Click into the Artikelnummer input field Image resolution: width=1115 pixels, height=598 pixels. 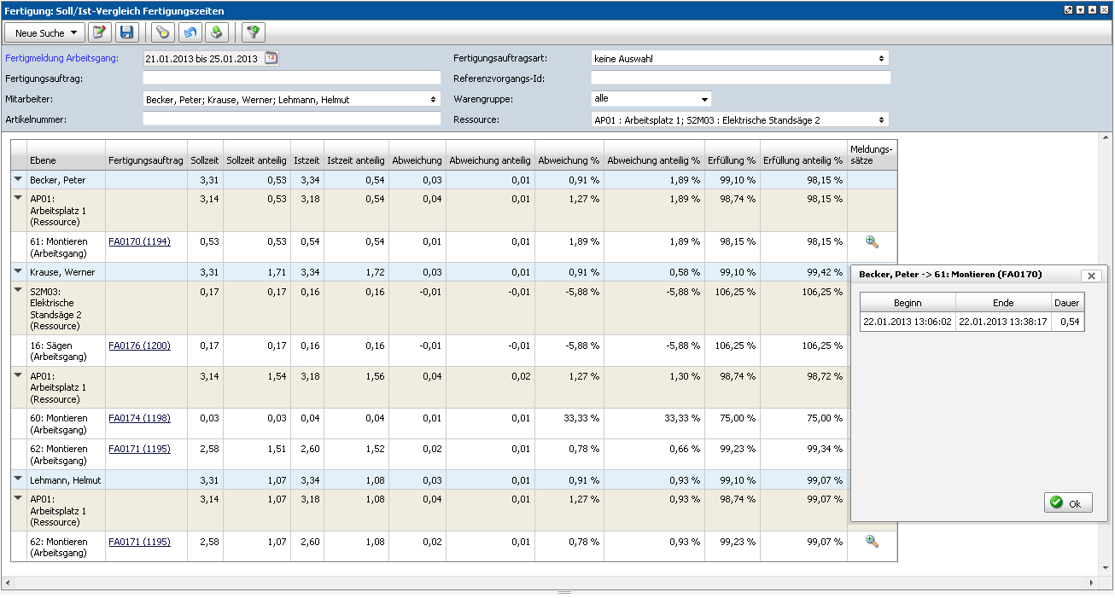point(291,119)
